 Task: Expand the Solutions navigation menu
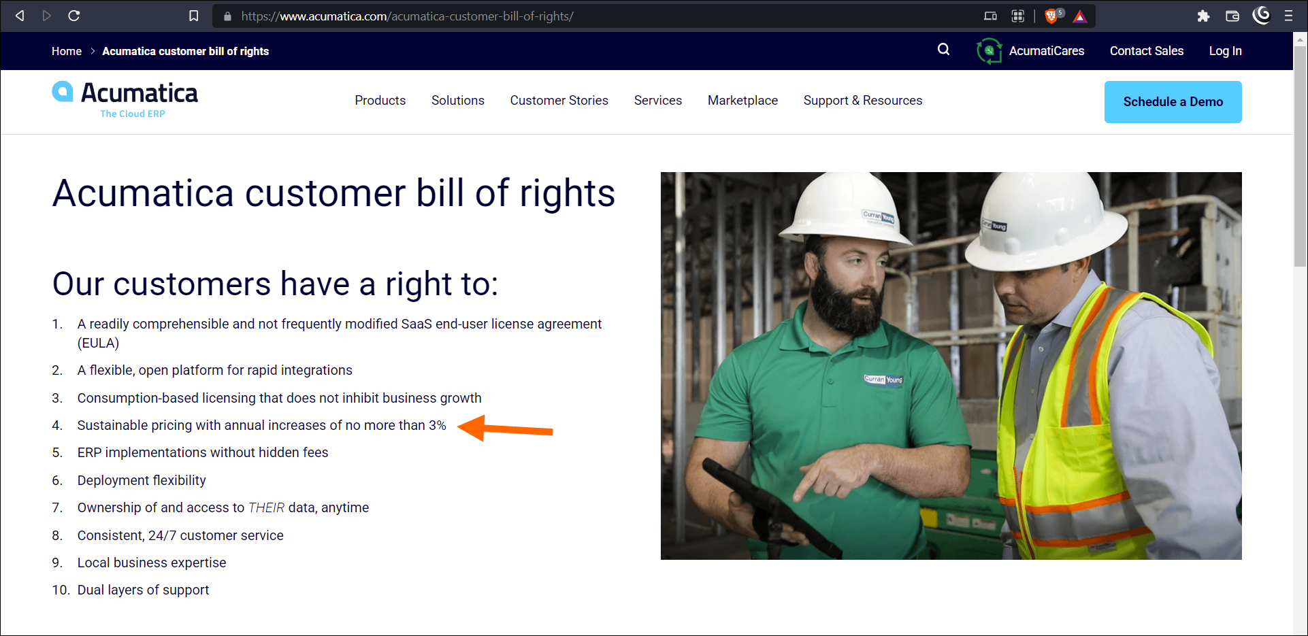click(457, 101)
